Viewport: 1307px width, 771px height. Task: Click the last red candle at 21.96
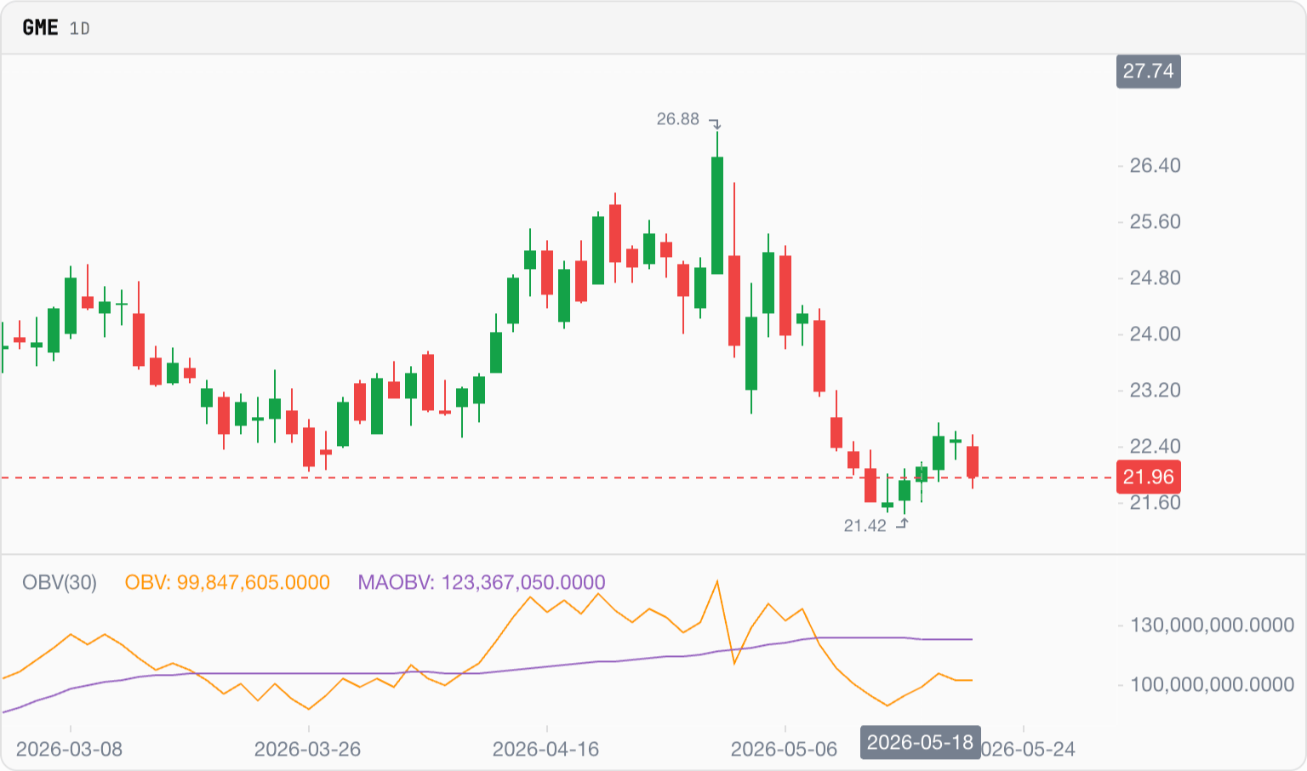[x=973, y=461]
